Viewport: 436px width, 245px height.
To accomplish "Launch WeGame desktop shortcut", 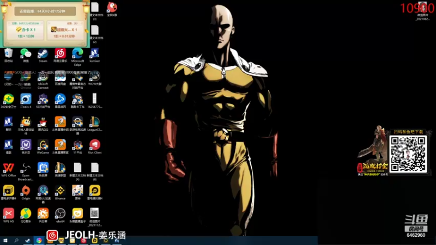I will click(x=43, y=146).
